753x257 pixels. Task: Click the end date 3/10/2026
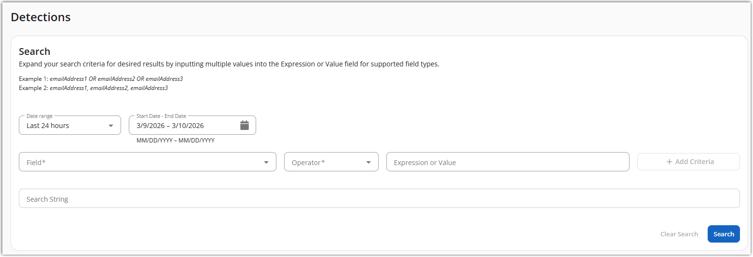(x=188, y=126)
